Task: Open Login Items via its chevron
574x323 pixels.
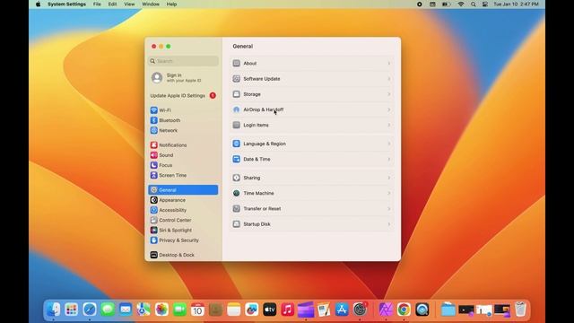Action: point(388,125)
